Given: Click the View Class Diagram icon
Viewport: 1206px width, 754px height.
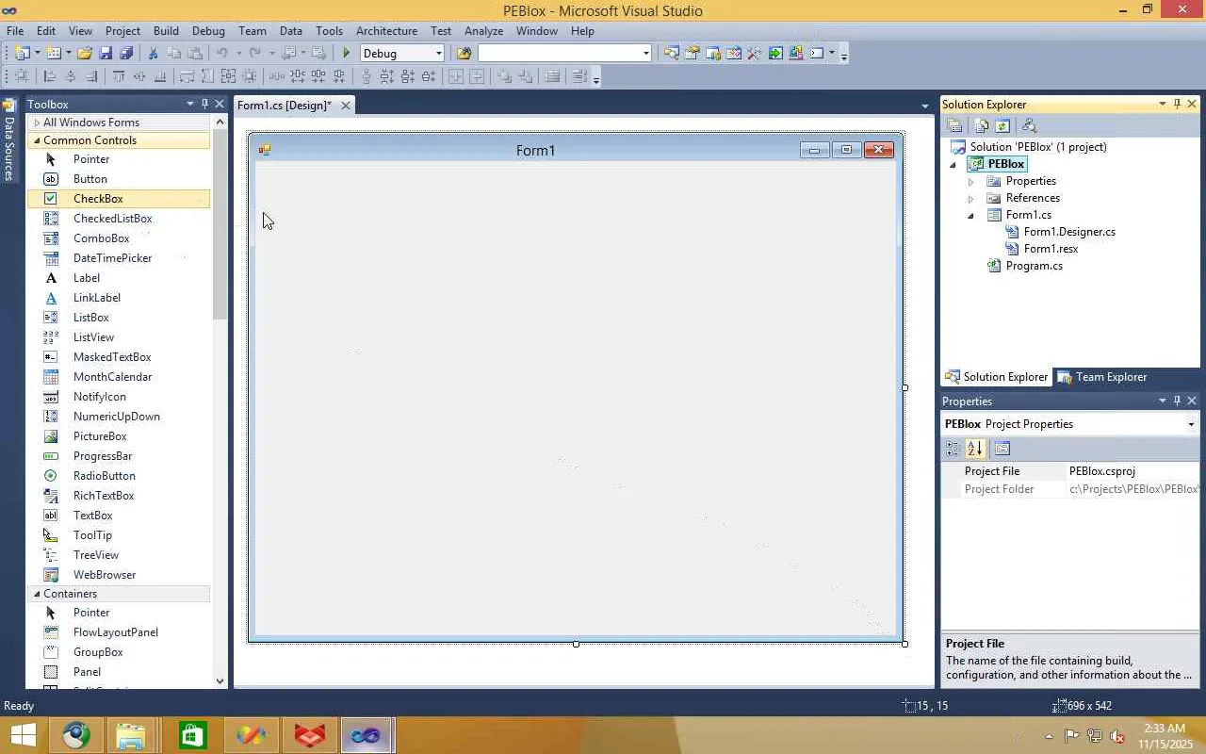Looking at the screenshot, I should pyautogui.click(x=1029, y=125).
